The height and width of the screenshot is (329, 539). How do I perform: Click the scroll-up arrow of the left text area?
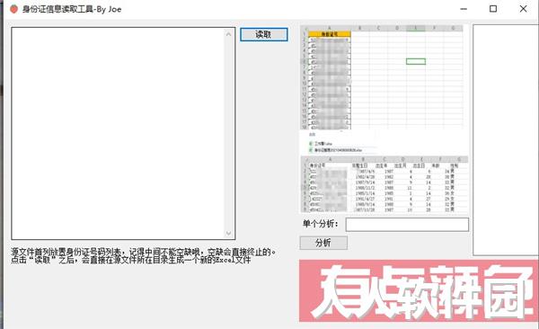pos(228,34)
